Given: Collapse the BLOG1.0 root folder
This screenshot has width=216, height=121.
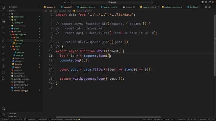Looking at the screenshot, I should [x=25, y=11].
